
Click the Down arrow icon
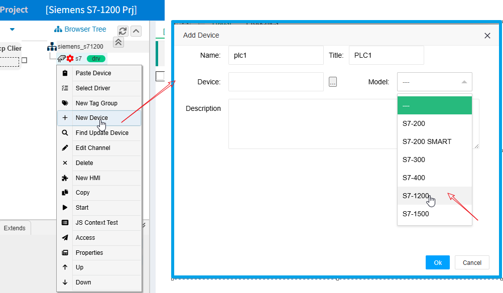point(65,282)
